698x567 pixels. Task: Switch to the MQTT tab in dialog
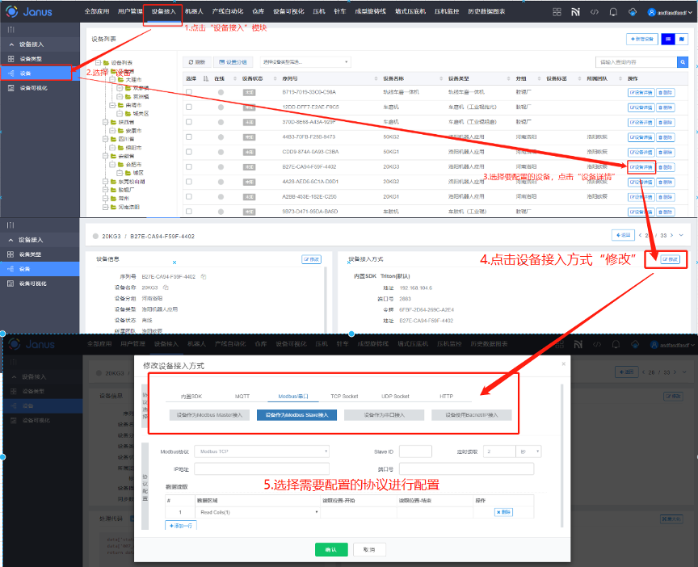click(242, 396)
